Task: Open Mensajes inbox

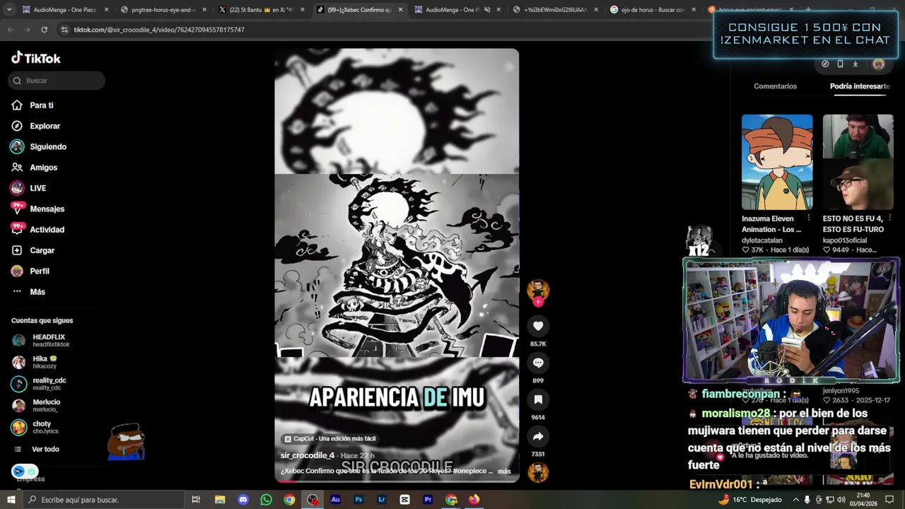Action: (x=37, y=209)
